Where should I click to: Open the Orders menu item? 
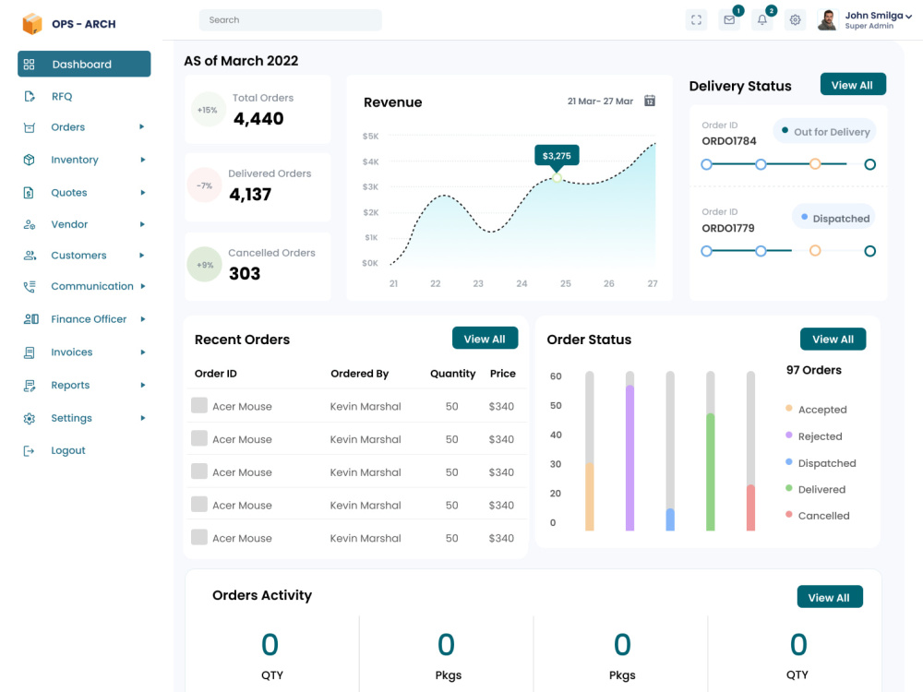pyautogui.click(x=67, y=127)
